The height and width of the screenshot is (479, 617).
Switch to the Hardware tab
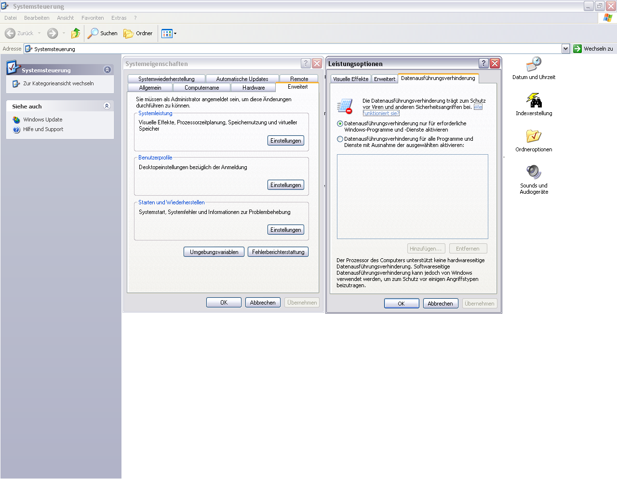point(254,88)
